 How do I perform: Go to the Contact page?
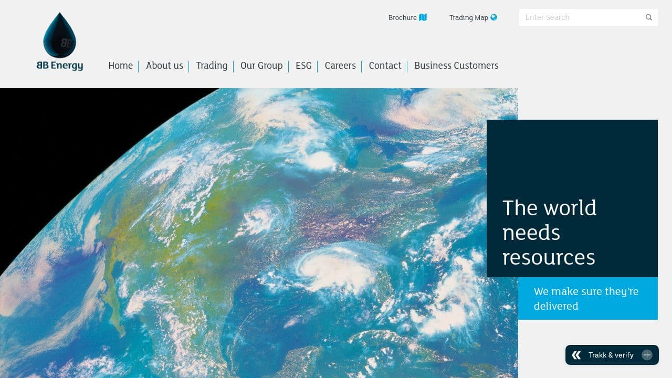point(385,66)
